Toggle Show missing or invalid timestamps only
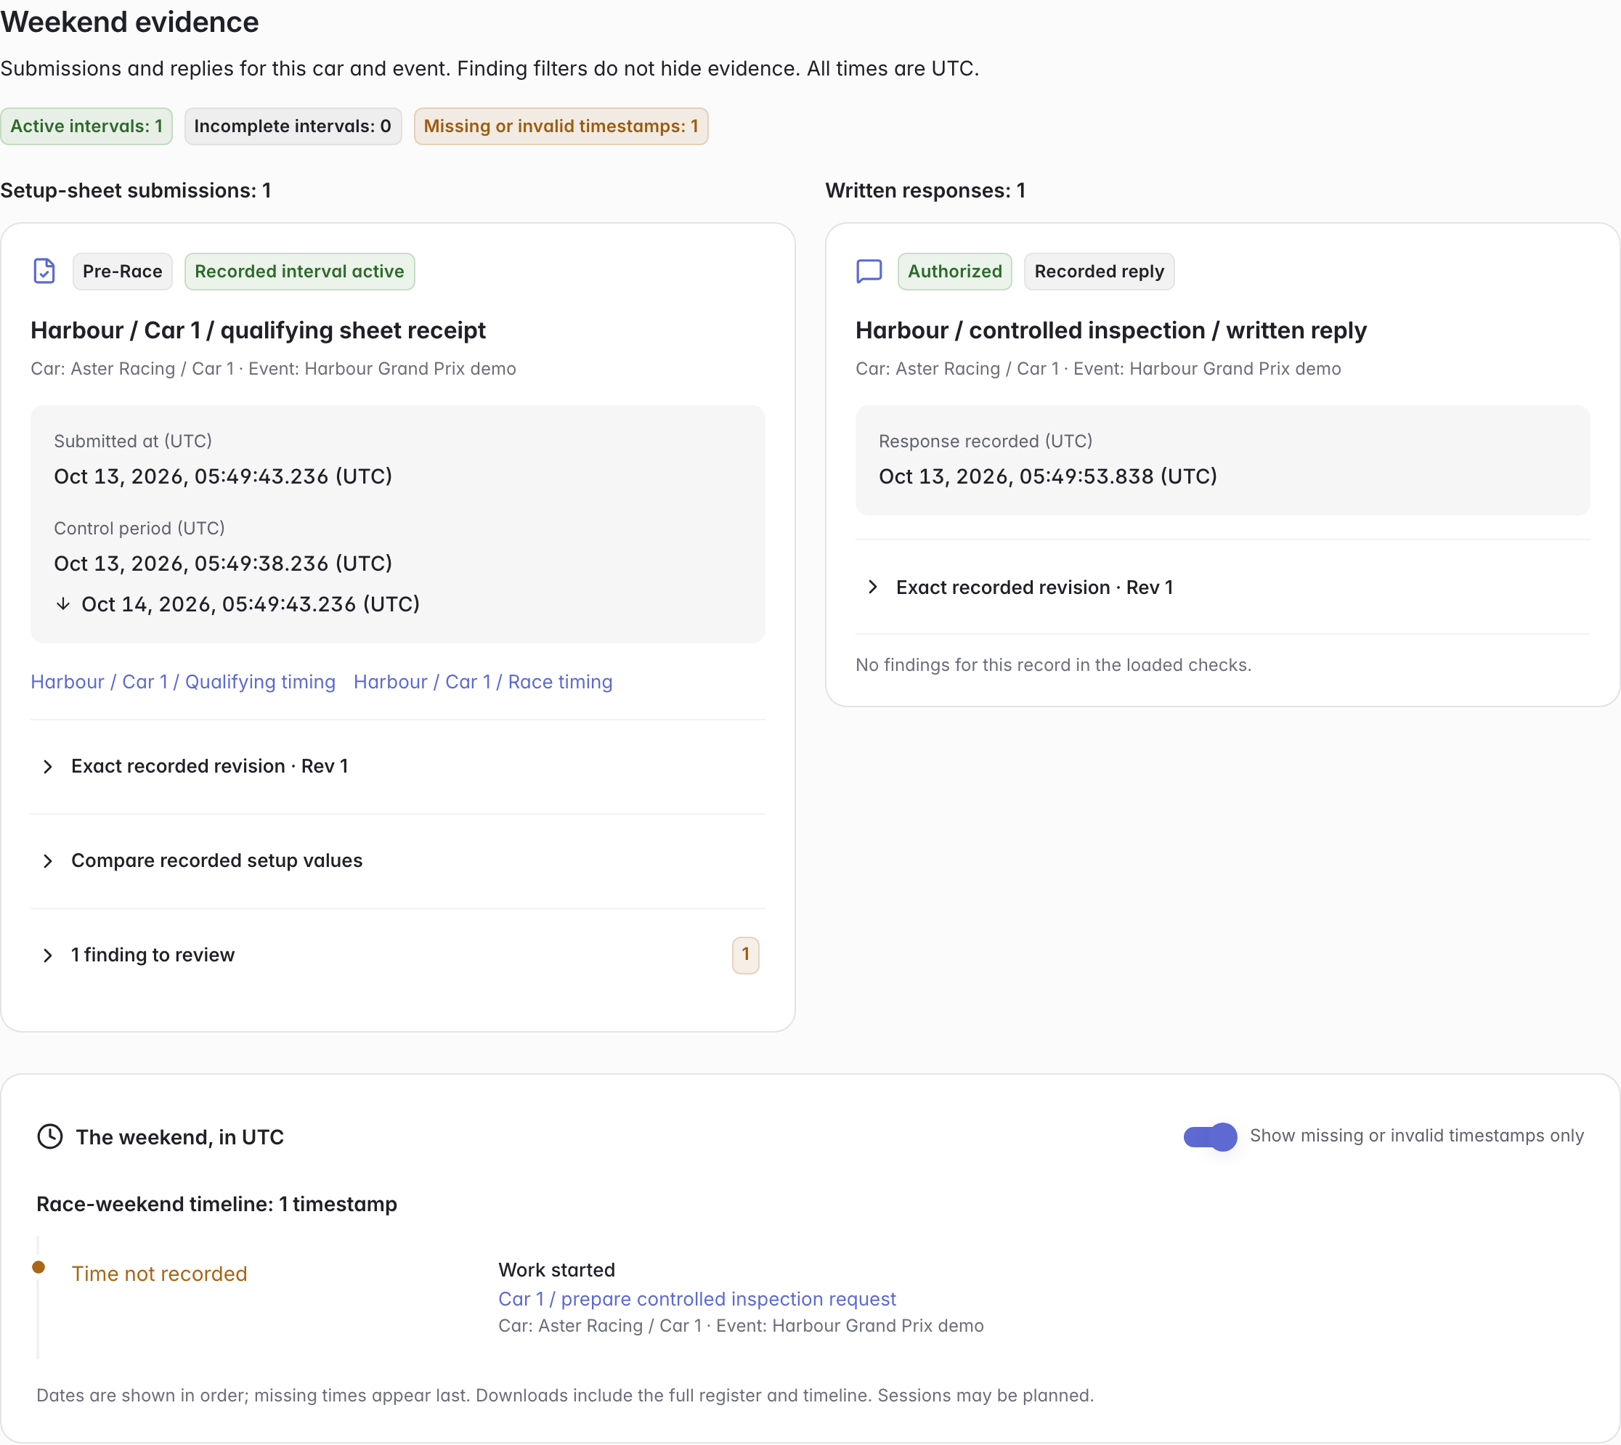 1210,1137
